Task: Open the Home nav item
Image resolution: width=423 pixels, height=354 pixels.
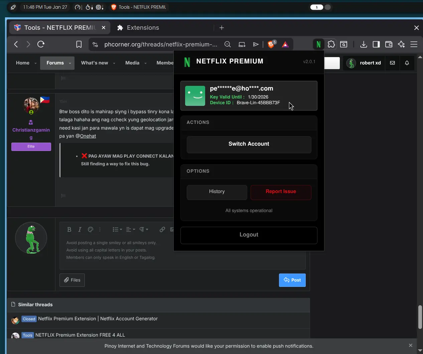Action: point(23,63)
